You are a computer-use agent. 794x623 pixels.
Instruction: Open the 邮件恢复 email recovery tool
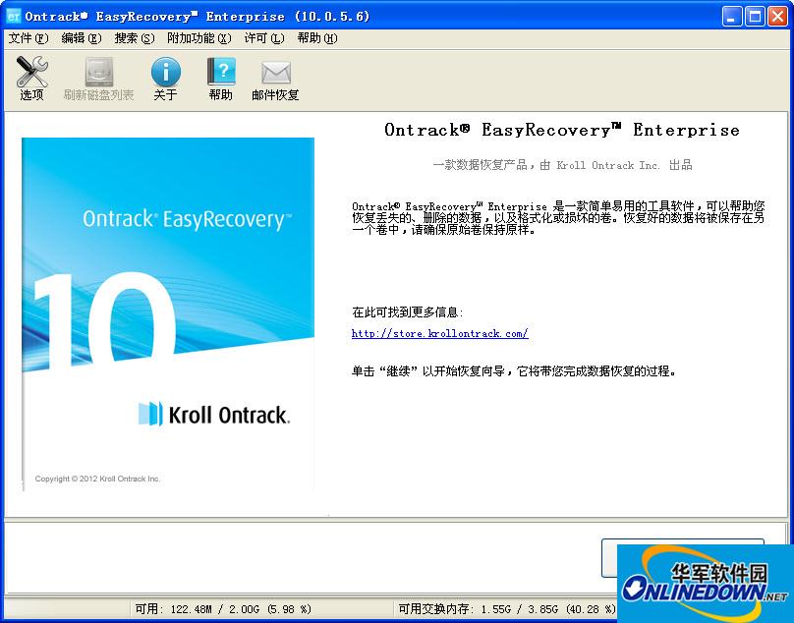tap(274, 78)
